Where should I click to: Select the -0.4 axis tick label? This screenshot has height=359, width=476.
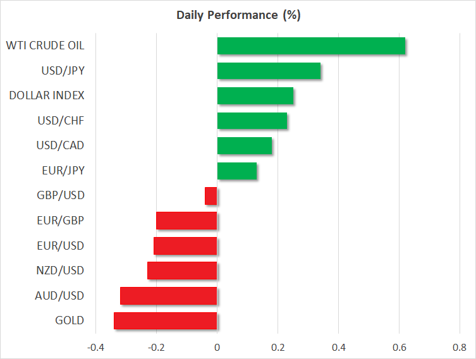(x=95, y=348)
